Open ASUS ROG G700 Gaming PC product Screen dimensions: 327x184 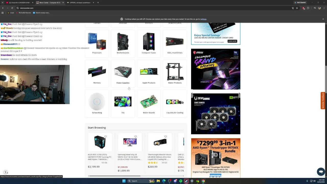[x=100, y=157]
